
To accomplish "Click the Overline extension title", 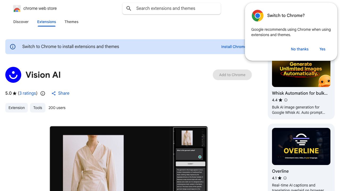I will [x=280, y=171].
